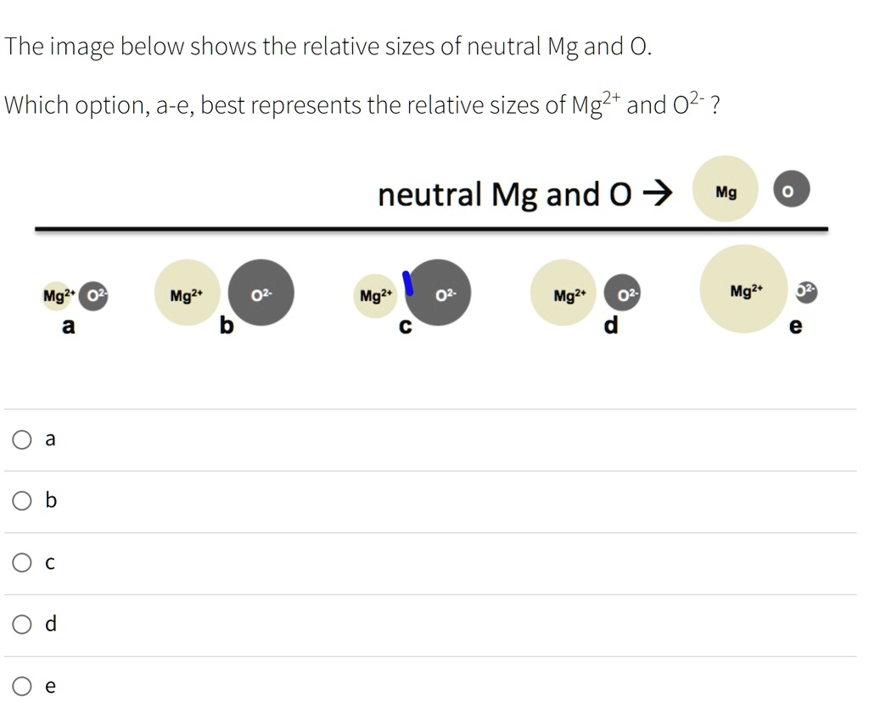Select answer choice e
Screen dimensions: 869x711
coord(21,685)
